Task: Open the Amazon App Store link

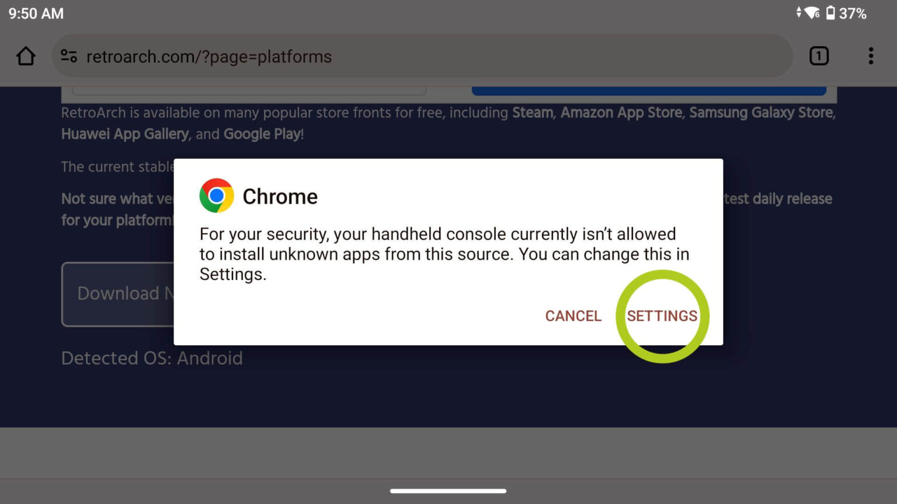Action: tap(621, 113)
